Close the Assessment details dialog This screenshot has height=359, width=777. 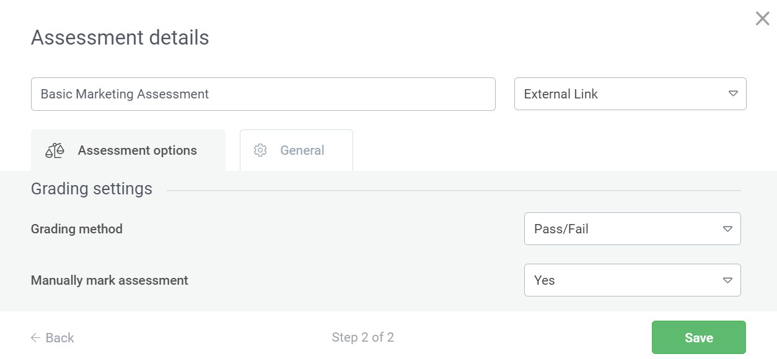762,19
